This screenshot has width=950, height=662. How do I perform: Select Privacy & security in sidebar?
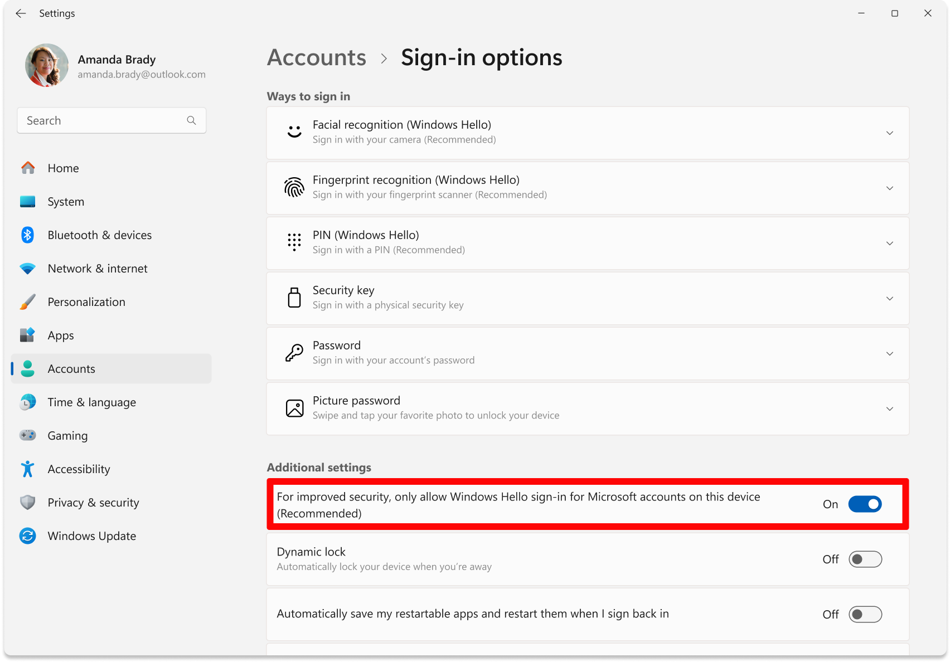pyautogui.click(x=27, y=502)
